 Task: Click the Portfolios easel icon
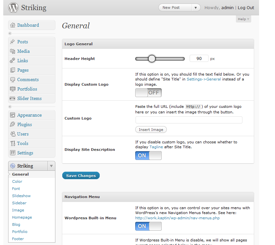[x=13, y=89]
